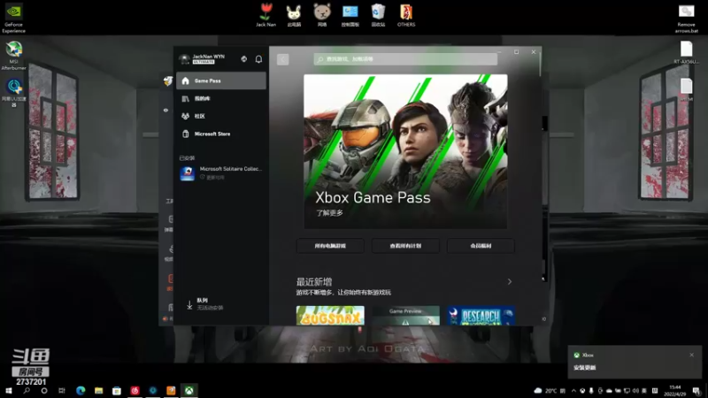Open the Action Center notification icon
The height and width of the screenshot is (398, 708).
[696, 391]
